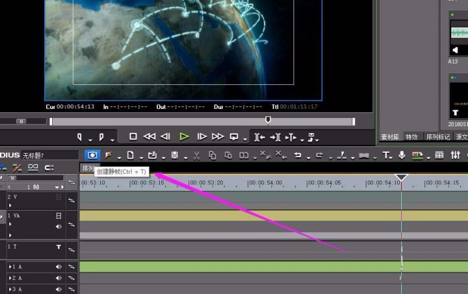Select the scissors Cut tool
468x294 pixels.
point(197,155)
